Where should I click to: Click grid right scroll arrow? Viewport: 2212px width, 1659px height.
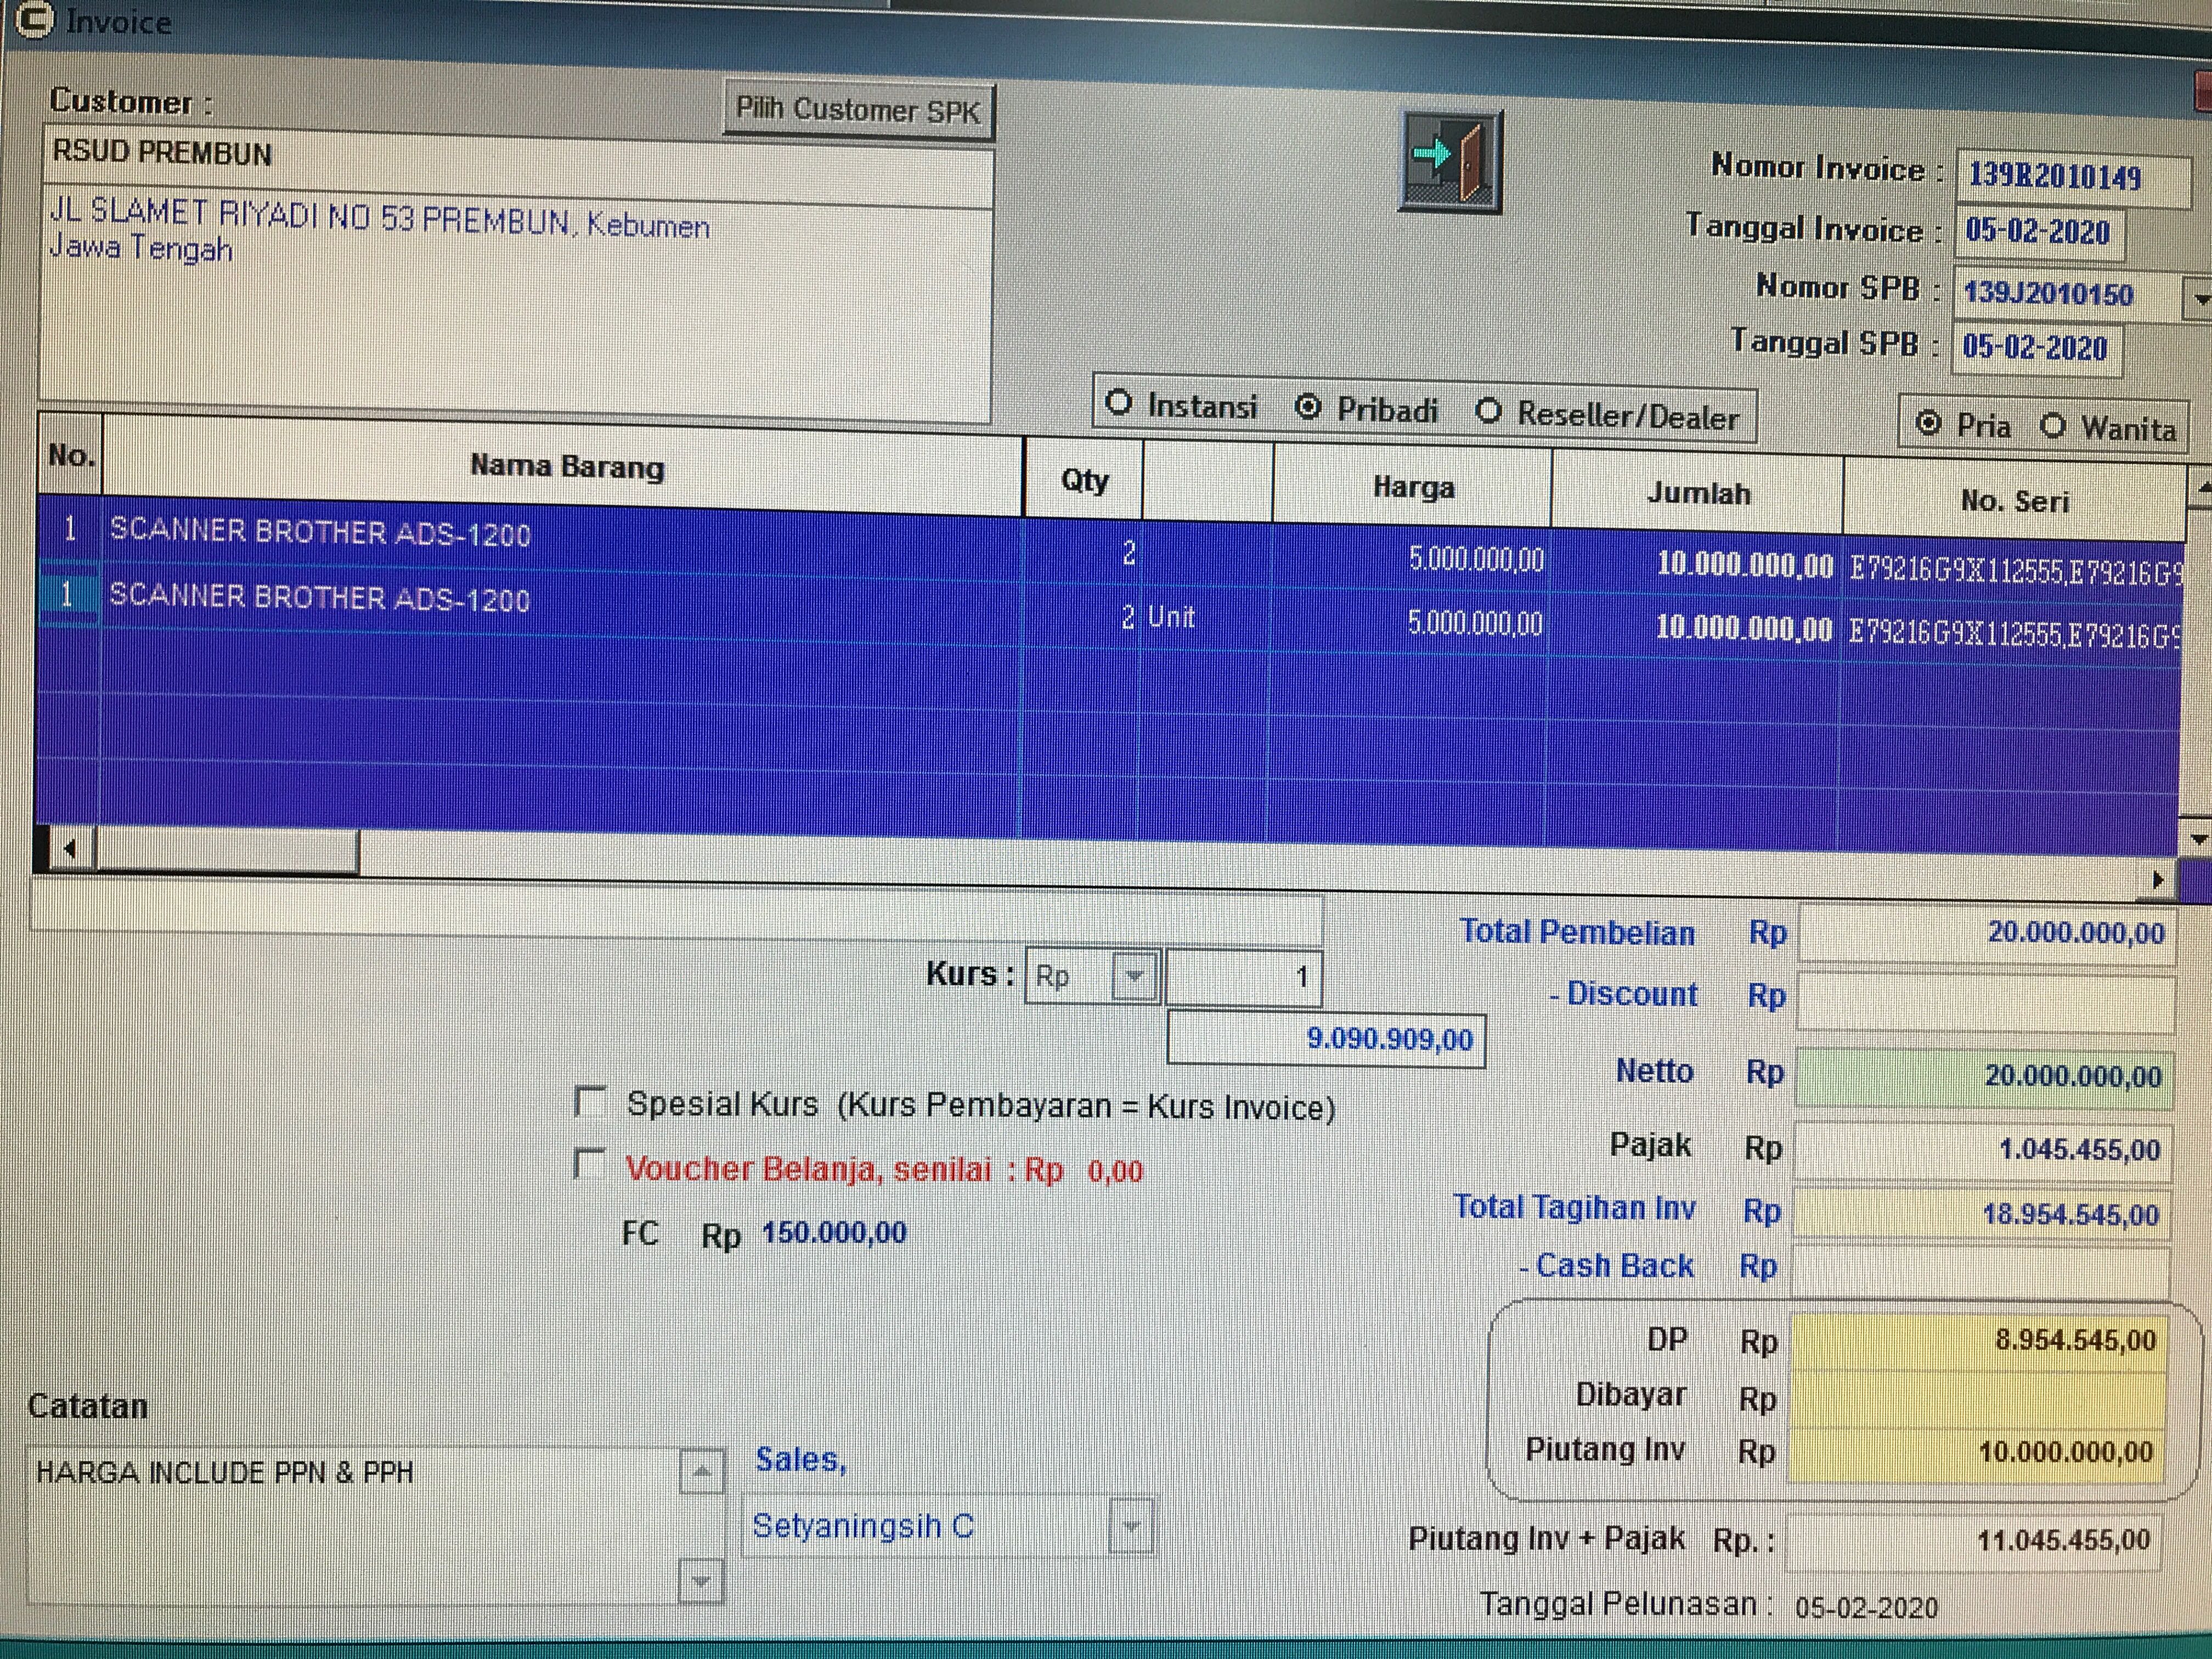(x=2157, y=880)
